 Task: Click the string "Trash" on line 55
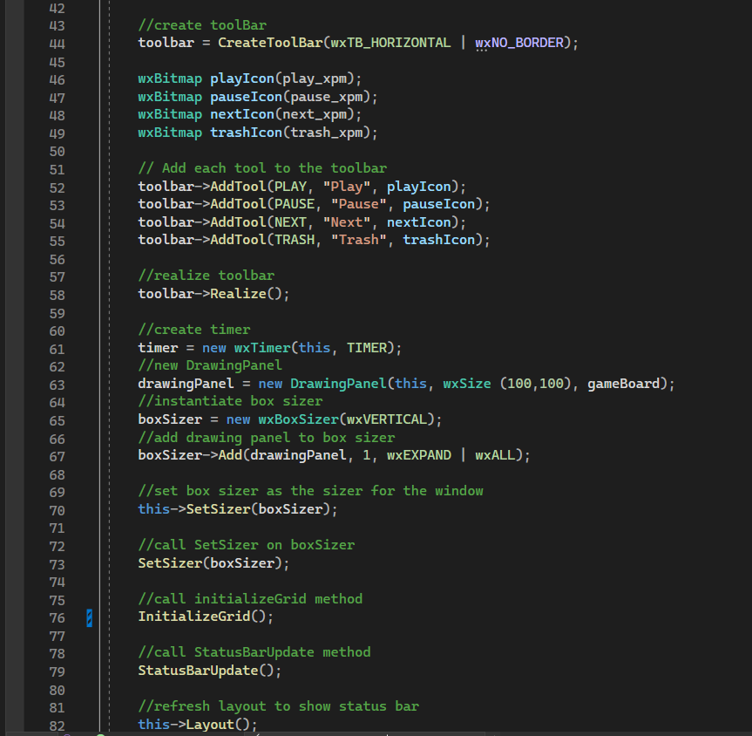(357, 239)
